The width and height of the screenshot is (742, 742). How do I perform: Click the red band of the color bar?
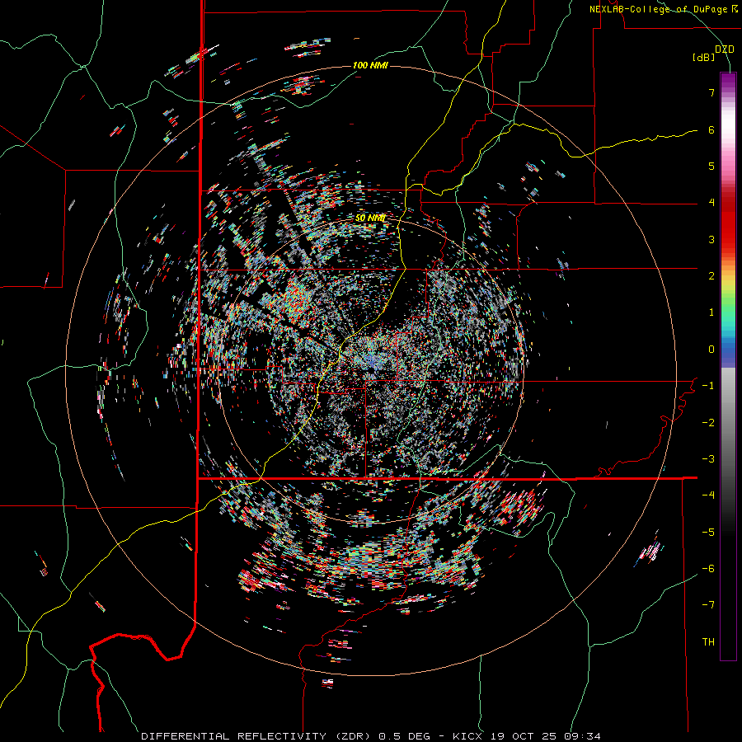click(728, 228)
